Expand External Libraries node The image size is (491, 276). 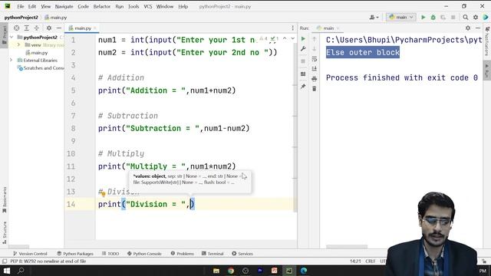coord(12,60)
